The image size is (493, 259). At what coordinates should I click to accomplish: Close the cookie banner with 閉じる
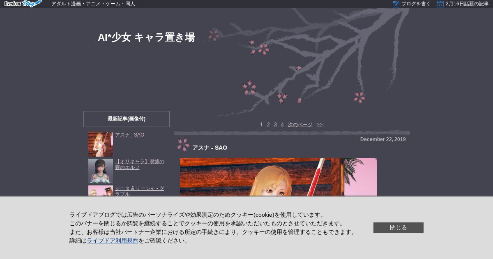pos(399,228)
